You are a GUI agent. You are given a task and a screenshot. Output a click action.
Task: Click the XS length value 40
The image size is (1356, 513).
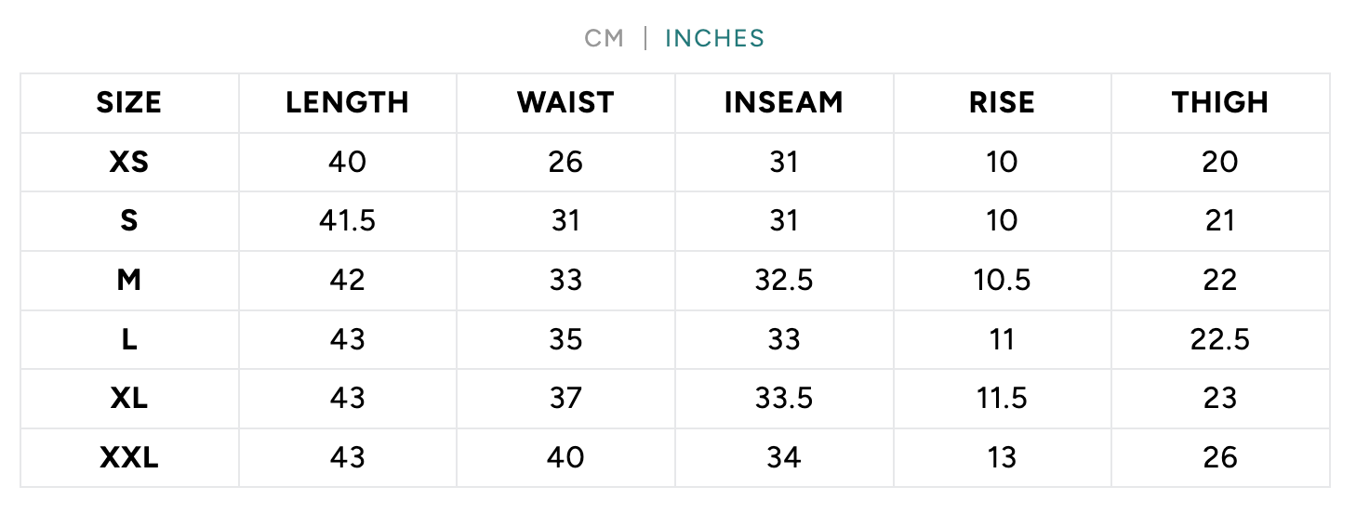(347, 162)
